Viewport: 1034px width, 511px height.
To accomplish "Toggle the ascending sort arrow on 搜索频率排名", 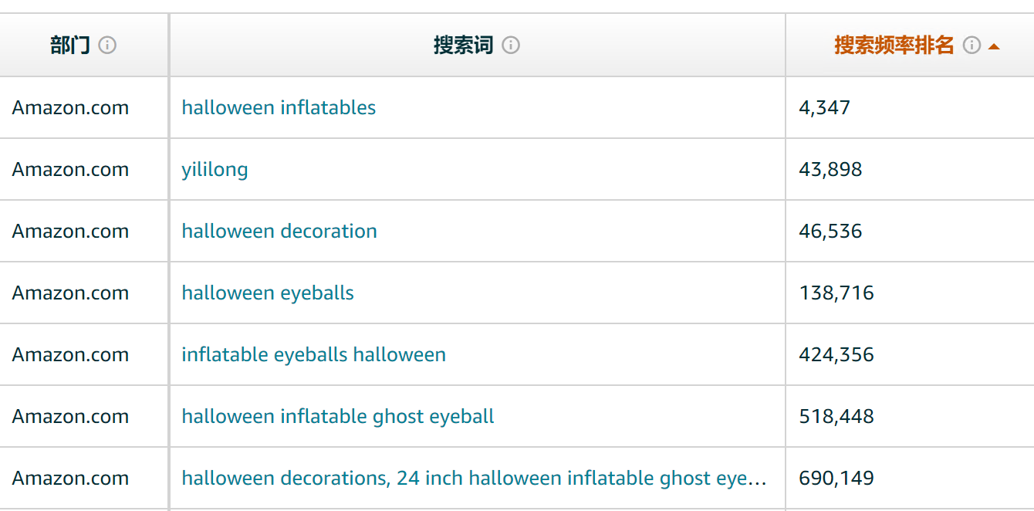I will click(x=994, y=46).
